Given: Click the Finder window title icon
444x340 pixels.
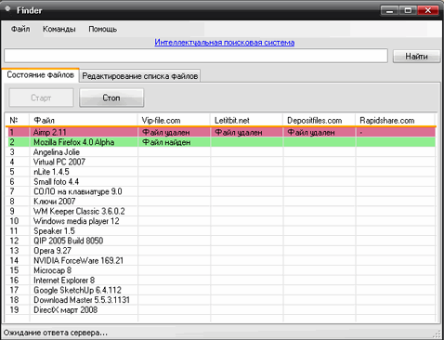Looking at the screenshot, I should (8, 9).
